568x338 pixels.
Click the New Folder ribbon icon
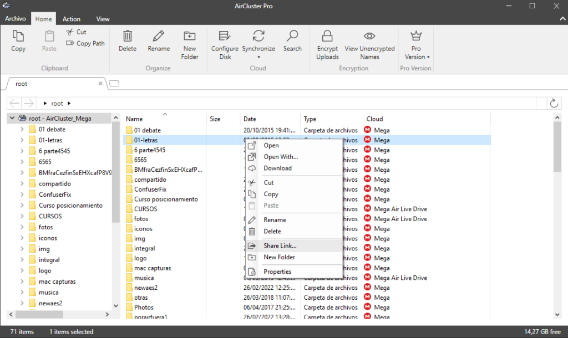(190, 36)
